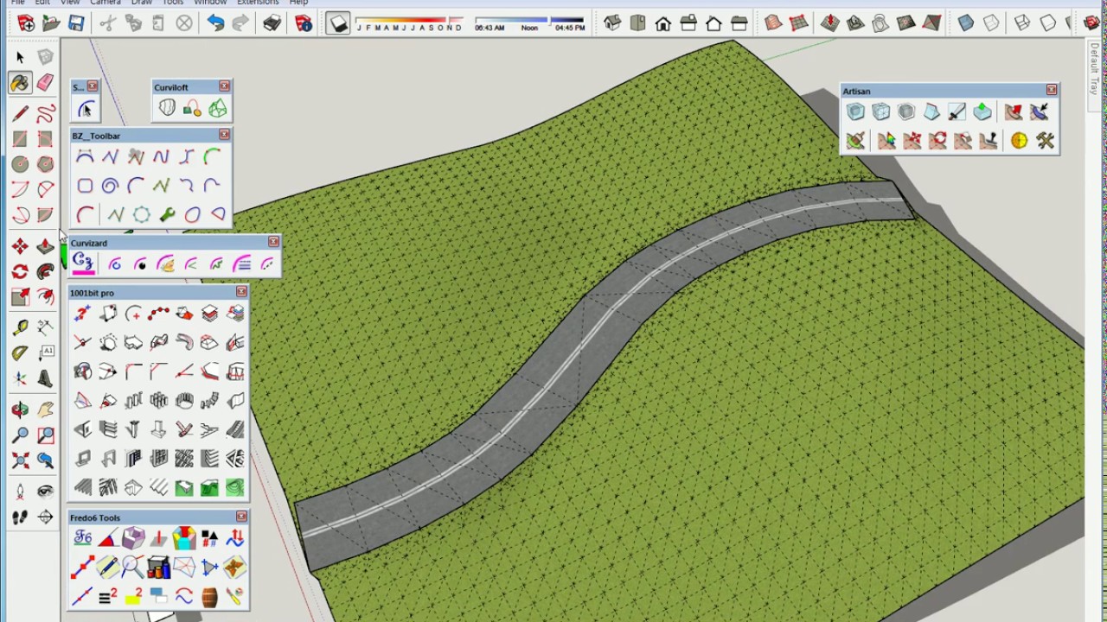Select the Sandbox Drape tool
The height and width of the screenshot is (622, 1107).
pyautogui.click(x=880, y=23)
